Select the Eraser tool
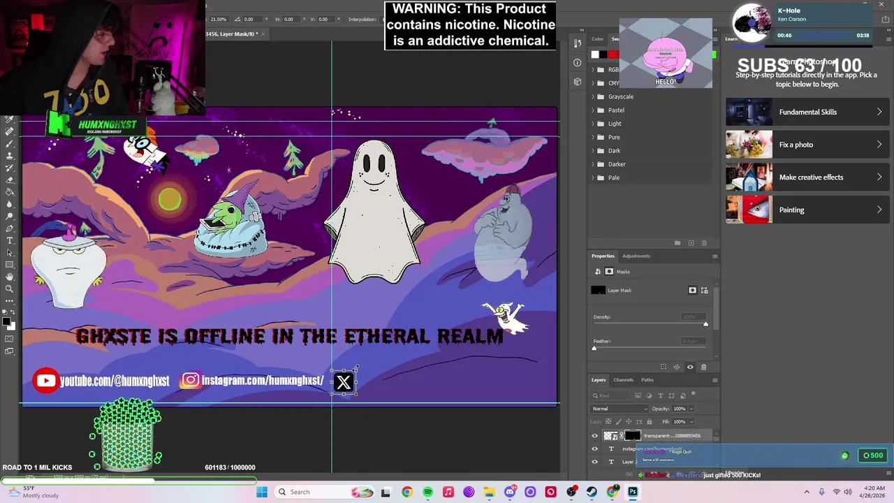The image size is (894, 503). (x=10, y=180)
